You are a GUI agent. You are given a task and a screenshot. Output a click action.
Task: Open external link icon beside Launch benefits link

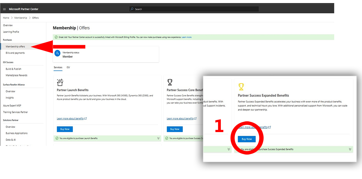click(86, 119)
